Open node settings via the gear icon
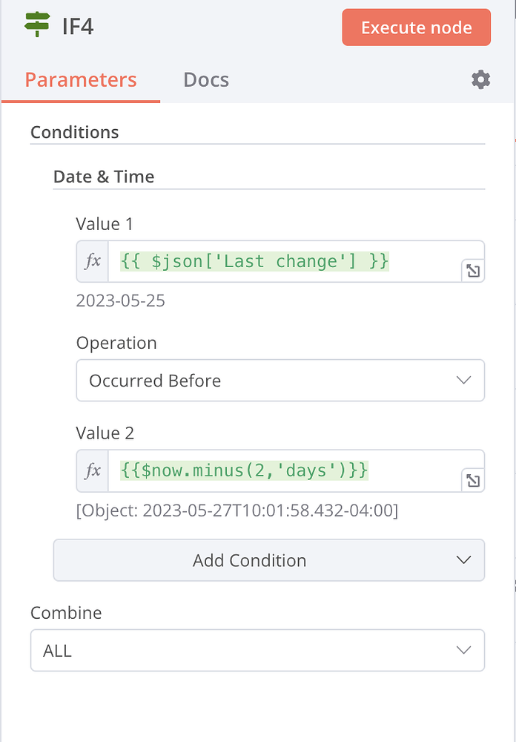Image resolution: width=516 pixels, height=742 pixels. (x=480, y=80)
